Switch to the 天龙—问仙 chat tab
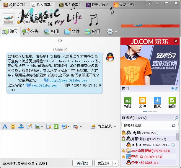181x168 pixels. pyautogui.click(x=125, y=5)
